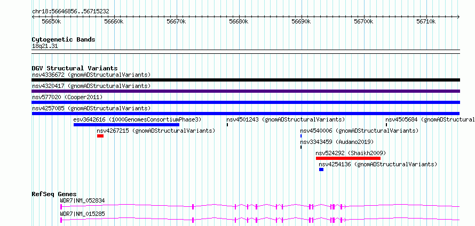Click the WDR7|NM_015285 gene label
This screenshot has width=475, height=226.
pyautogui.click(x=83, y=214)
